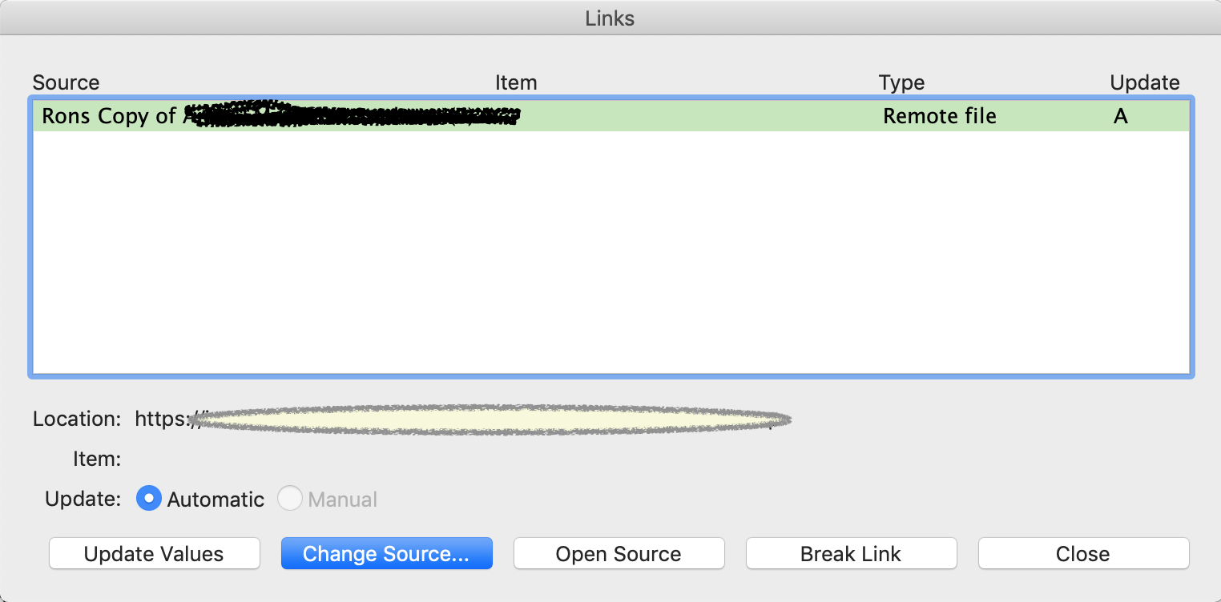Click the https location path text
Screen dimensions: 1221x602
(x=462, y=419)
